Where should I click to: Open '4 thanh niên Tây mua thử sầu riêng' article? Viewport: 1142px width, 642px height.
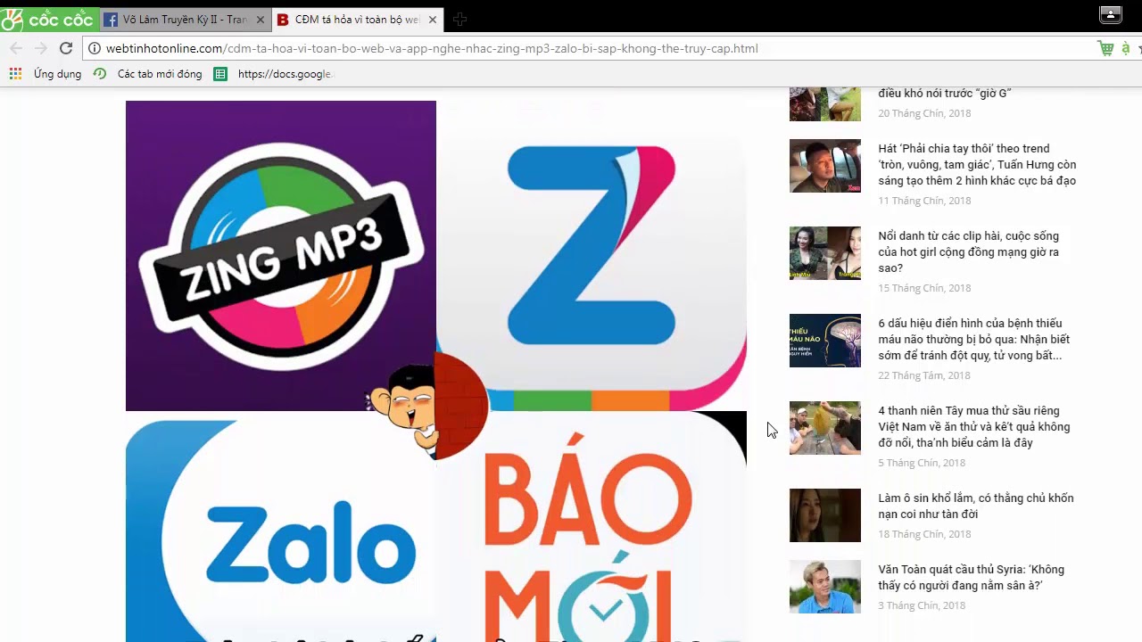click(974, 427)
